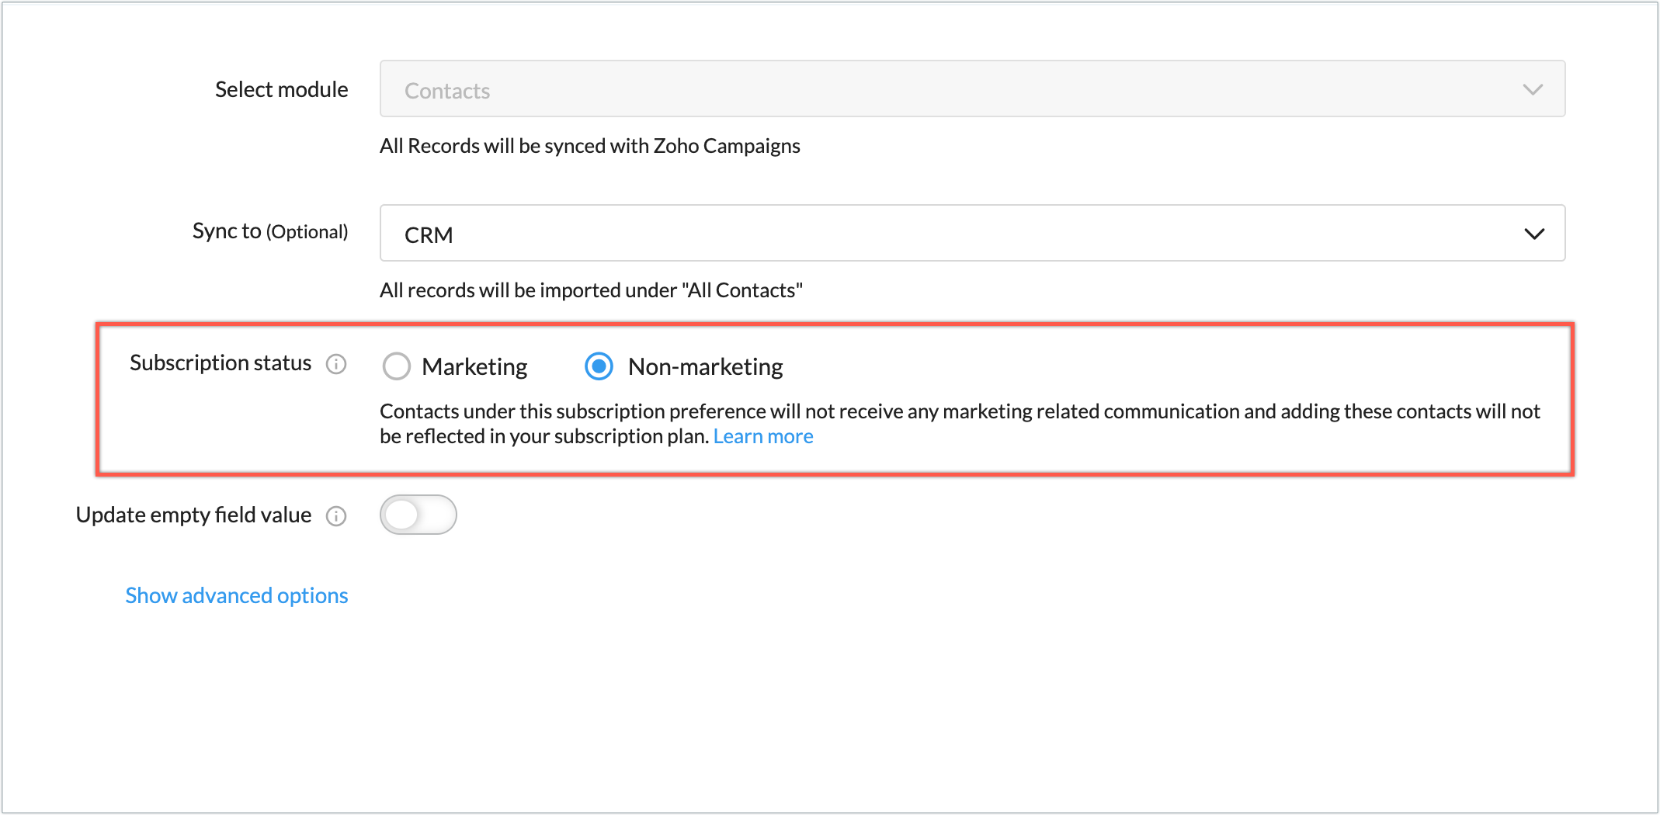Image resolution: width=1660 pixels, height=815 pixels.
Task: Click the info icon beside Update empty field value
Action: [336, 516]
